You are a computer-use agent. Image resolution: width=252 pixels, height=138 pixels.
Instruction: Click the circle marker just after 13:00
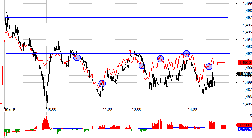click(142, 66)
